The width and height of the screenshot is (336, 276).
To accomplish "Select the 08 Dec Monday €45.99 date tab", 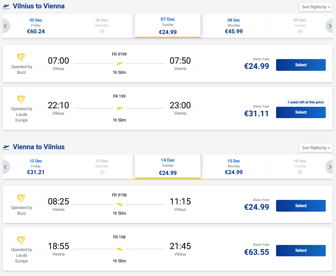I will [x=234, y=26].
